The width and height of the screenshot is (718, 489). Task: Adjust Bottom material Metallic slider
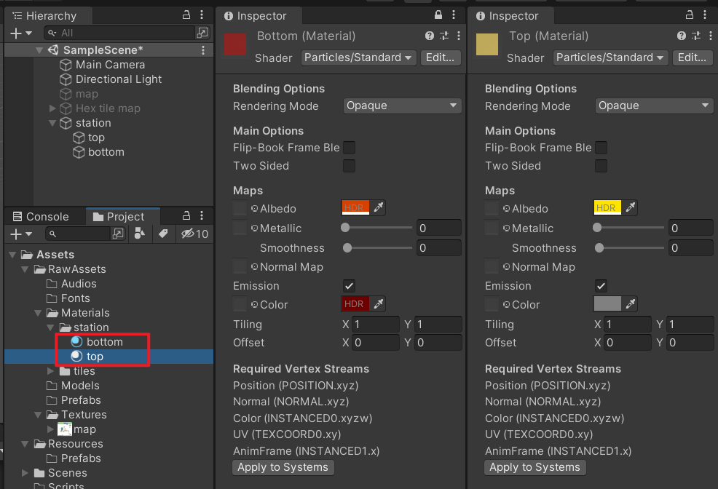(378, 227)
